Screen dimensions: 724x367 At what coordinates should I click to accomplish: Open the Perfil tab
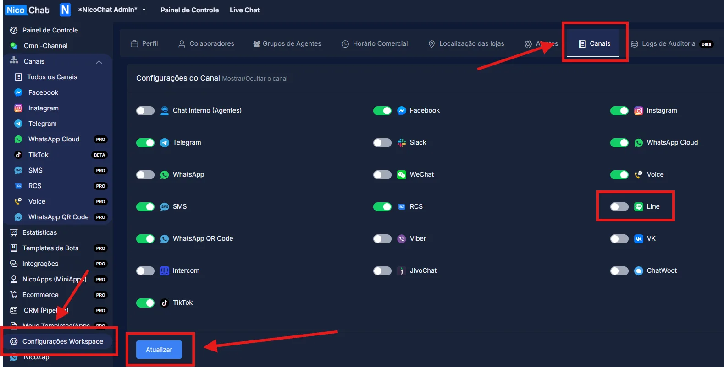click(x=144, y=43)
